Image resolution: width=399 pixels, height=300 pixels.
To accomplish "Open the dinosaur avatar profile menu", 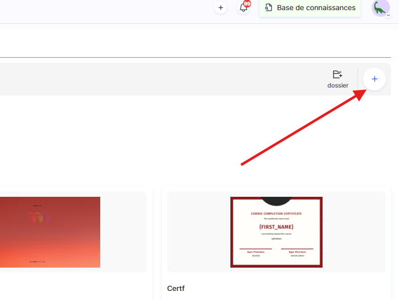I will tap(381, 8).
